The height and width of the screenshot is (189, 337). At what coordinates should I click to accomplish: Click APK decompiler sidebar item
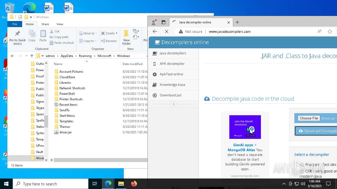coord(174,64)
